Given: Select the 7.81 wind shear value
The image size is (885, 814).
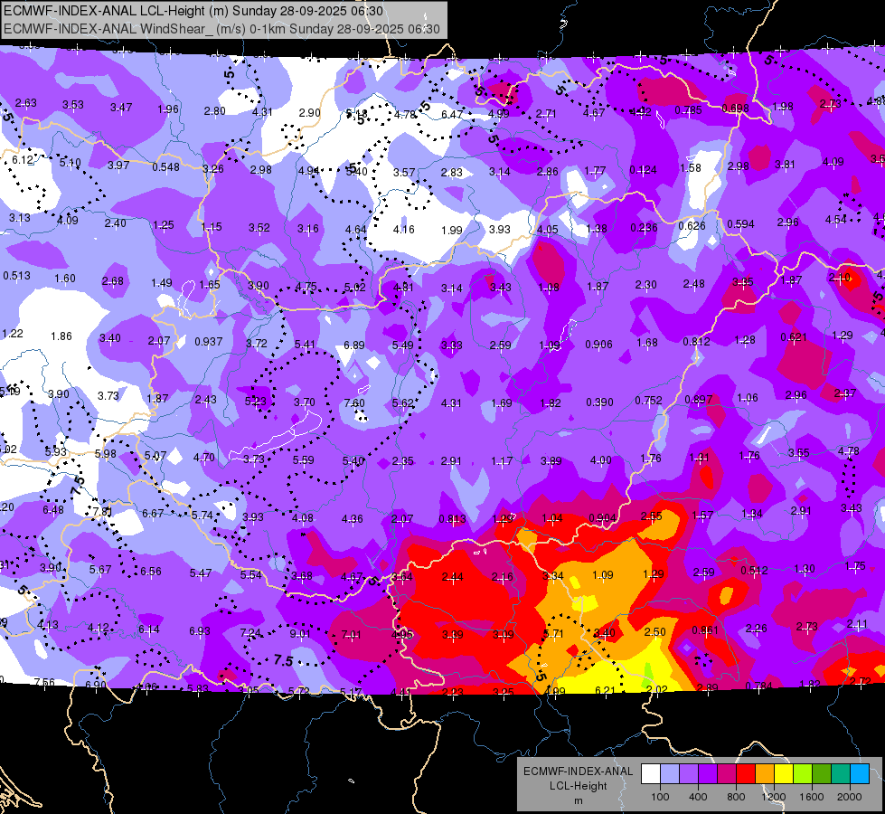Looking at the screenshot, I should coord(103,512).
